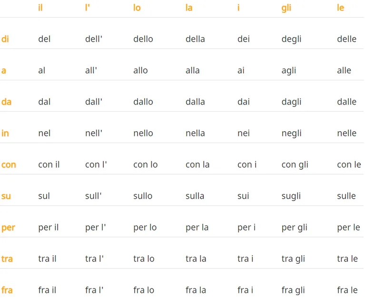365x298 pixels.
Task: Click the 'dello' table cell
Action: coord(143,39)
